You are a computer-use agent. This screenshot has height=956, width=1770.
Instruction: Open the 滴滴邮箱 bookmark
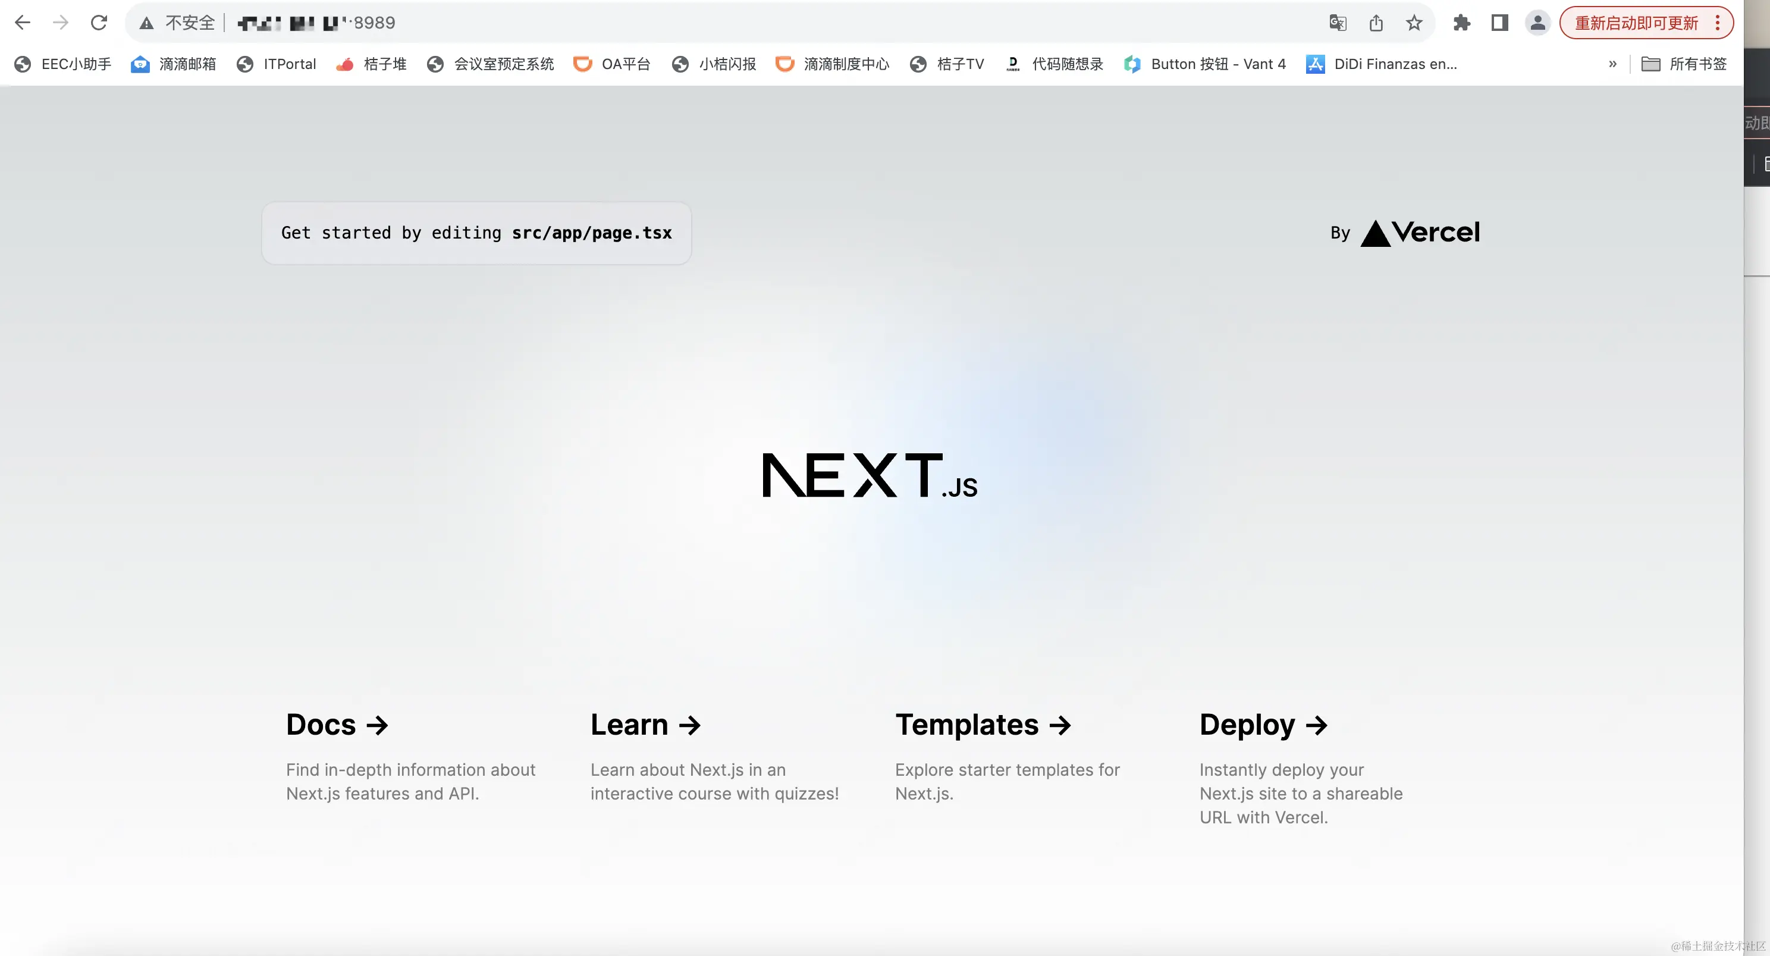tap(173, 64)
